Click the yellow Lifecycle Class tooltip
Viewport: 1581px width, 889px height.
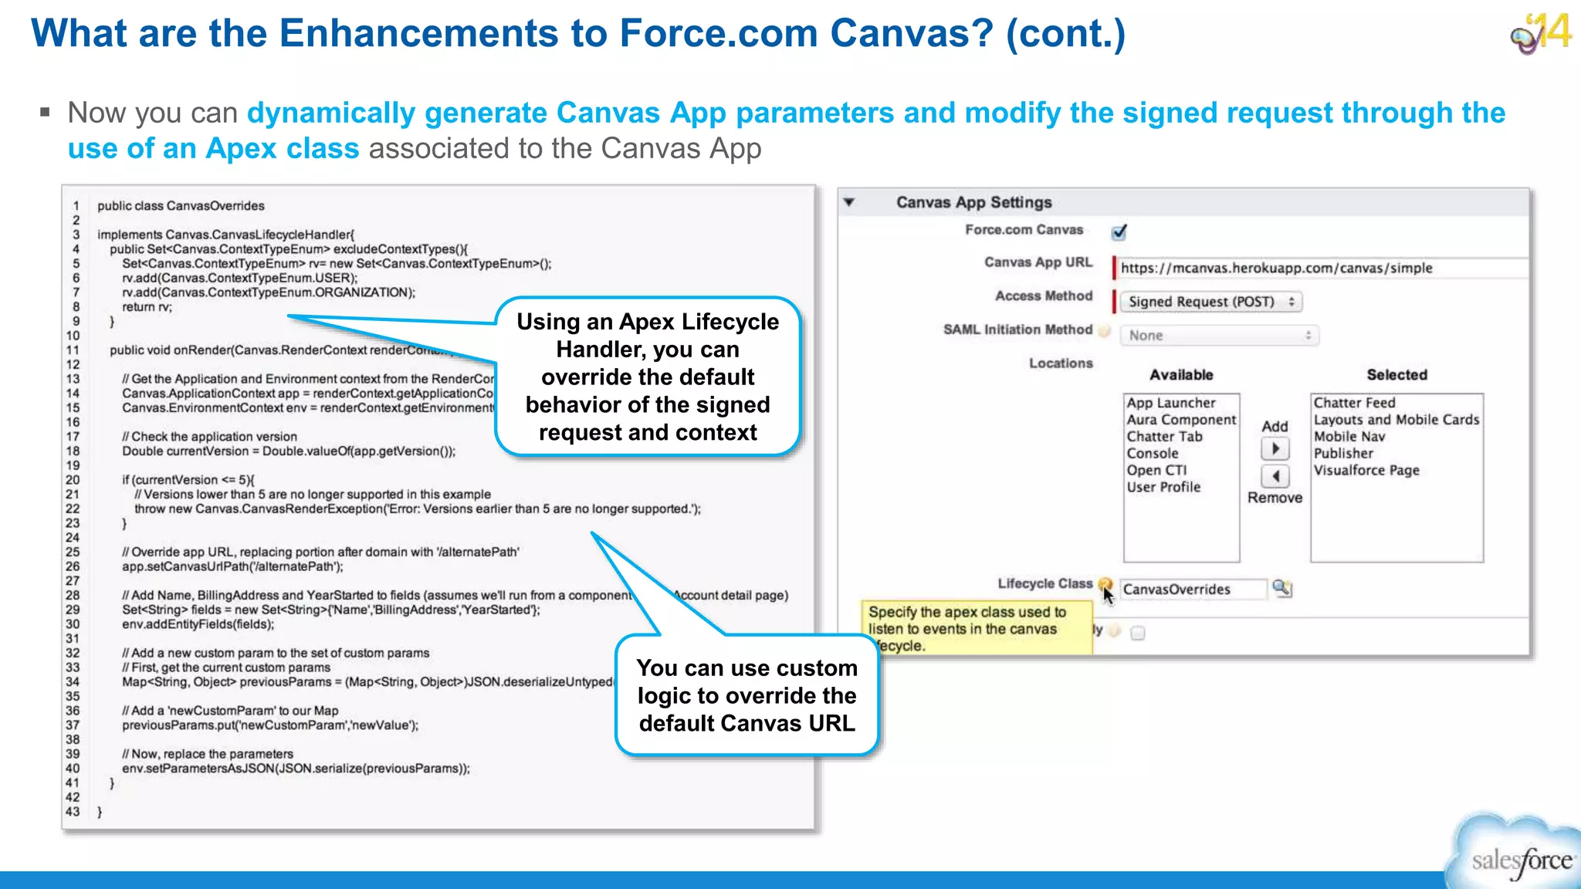click(977, 628)
